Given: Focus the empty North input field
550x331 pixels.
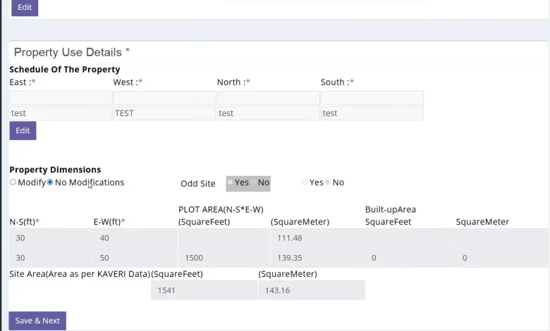Looking at the screenshot, I should pyautogui.click(x=269, y=98).
